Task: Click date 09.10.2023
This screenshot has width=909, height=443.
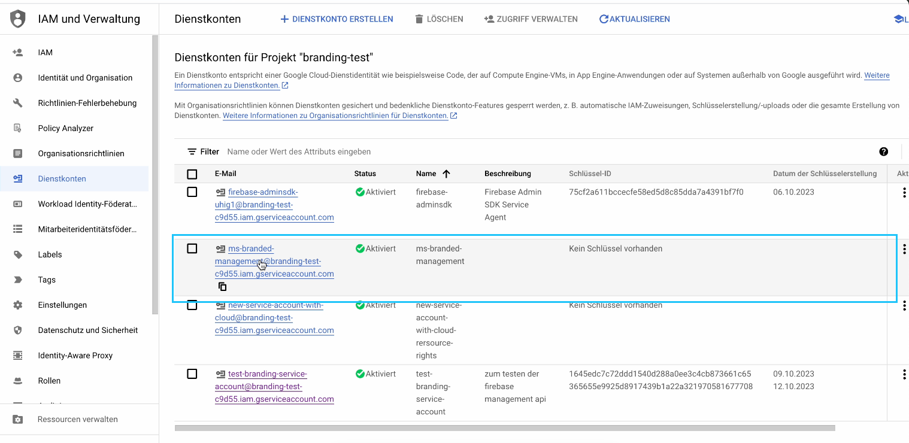Action: tap(793, 374)
